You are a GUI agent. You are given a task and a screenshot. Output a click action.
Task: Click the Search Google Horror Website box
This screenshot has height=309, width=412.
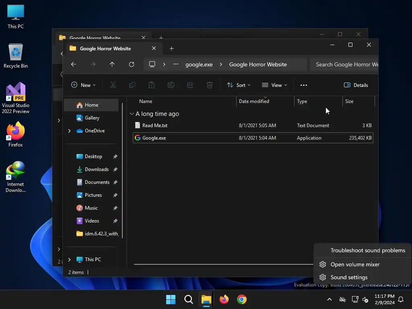344,64
